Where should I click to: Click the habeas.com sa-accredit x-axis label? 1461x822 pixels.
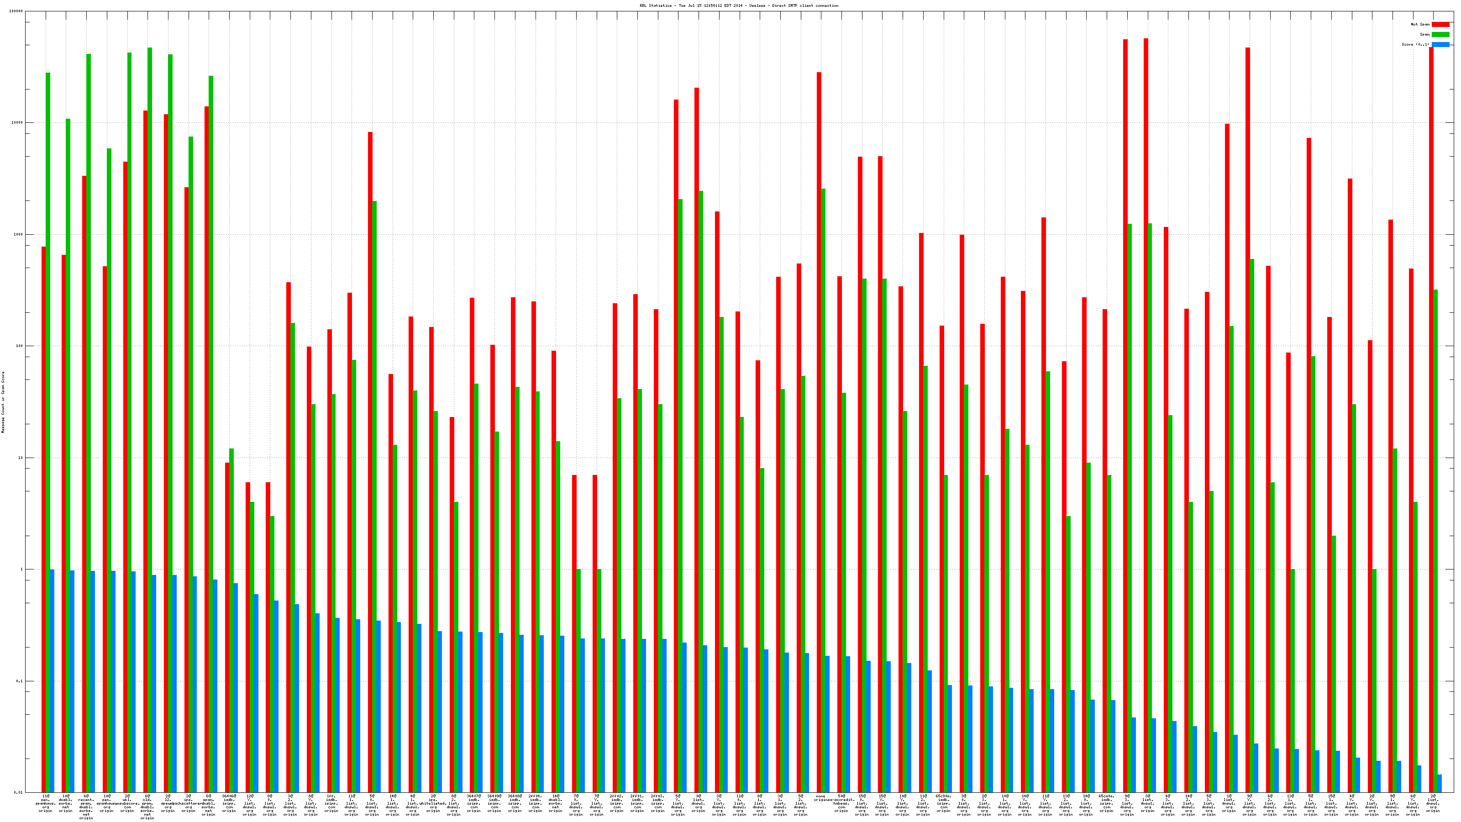tap(841, 804)
